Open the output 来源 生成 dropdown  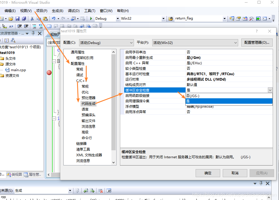click(70, 191)
